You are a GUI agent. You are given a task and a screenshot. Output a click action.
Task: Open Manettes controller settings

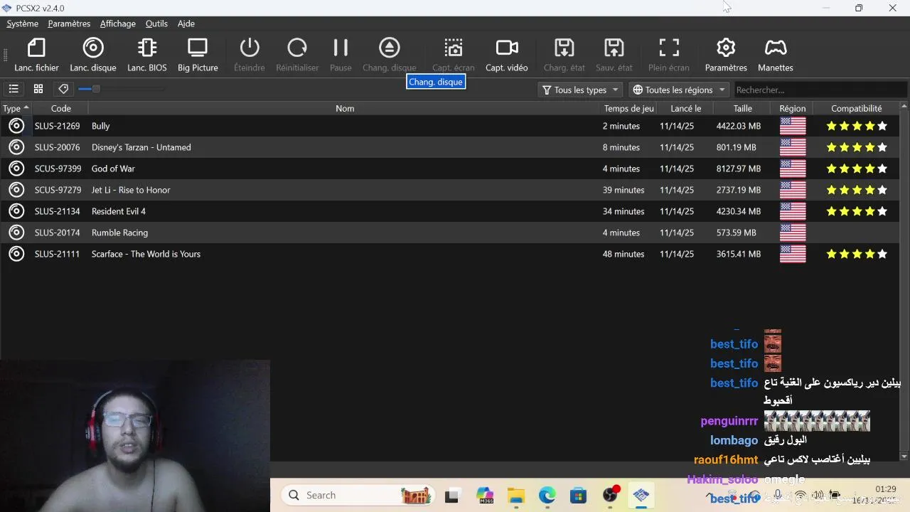776,55
